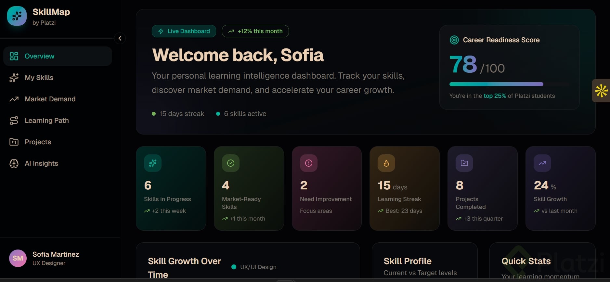Click the +12% this month badge
Image resolution: width=610 pixels, height=282 pixels.
coord(255,31)
